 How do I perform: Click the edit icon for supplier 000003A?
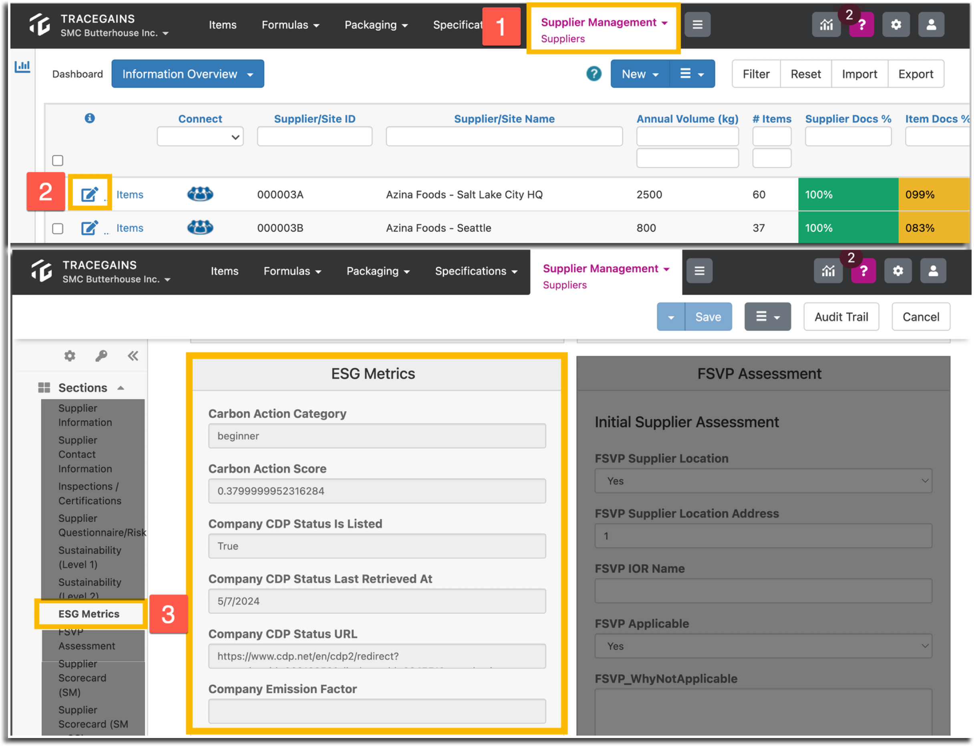(x=89, y=194)
